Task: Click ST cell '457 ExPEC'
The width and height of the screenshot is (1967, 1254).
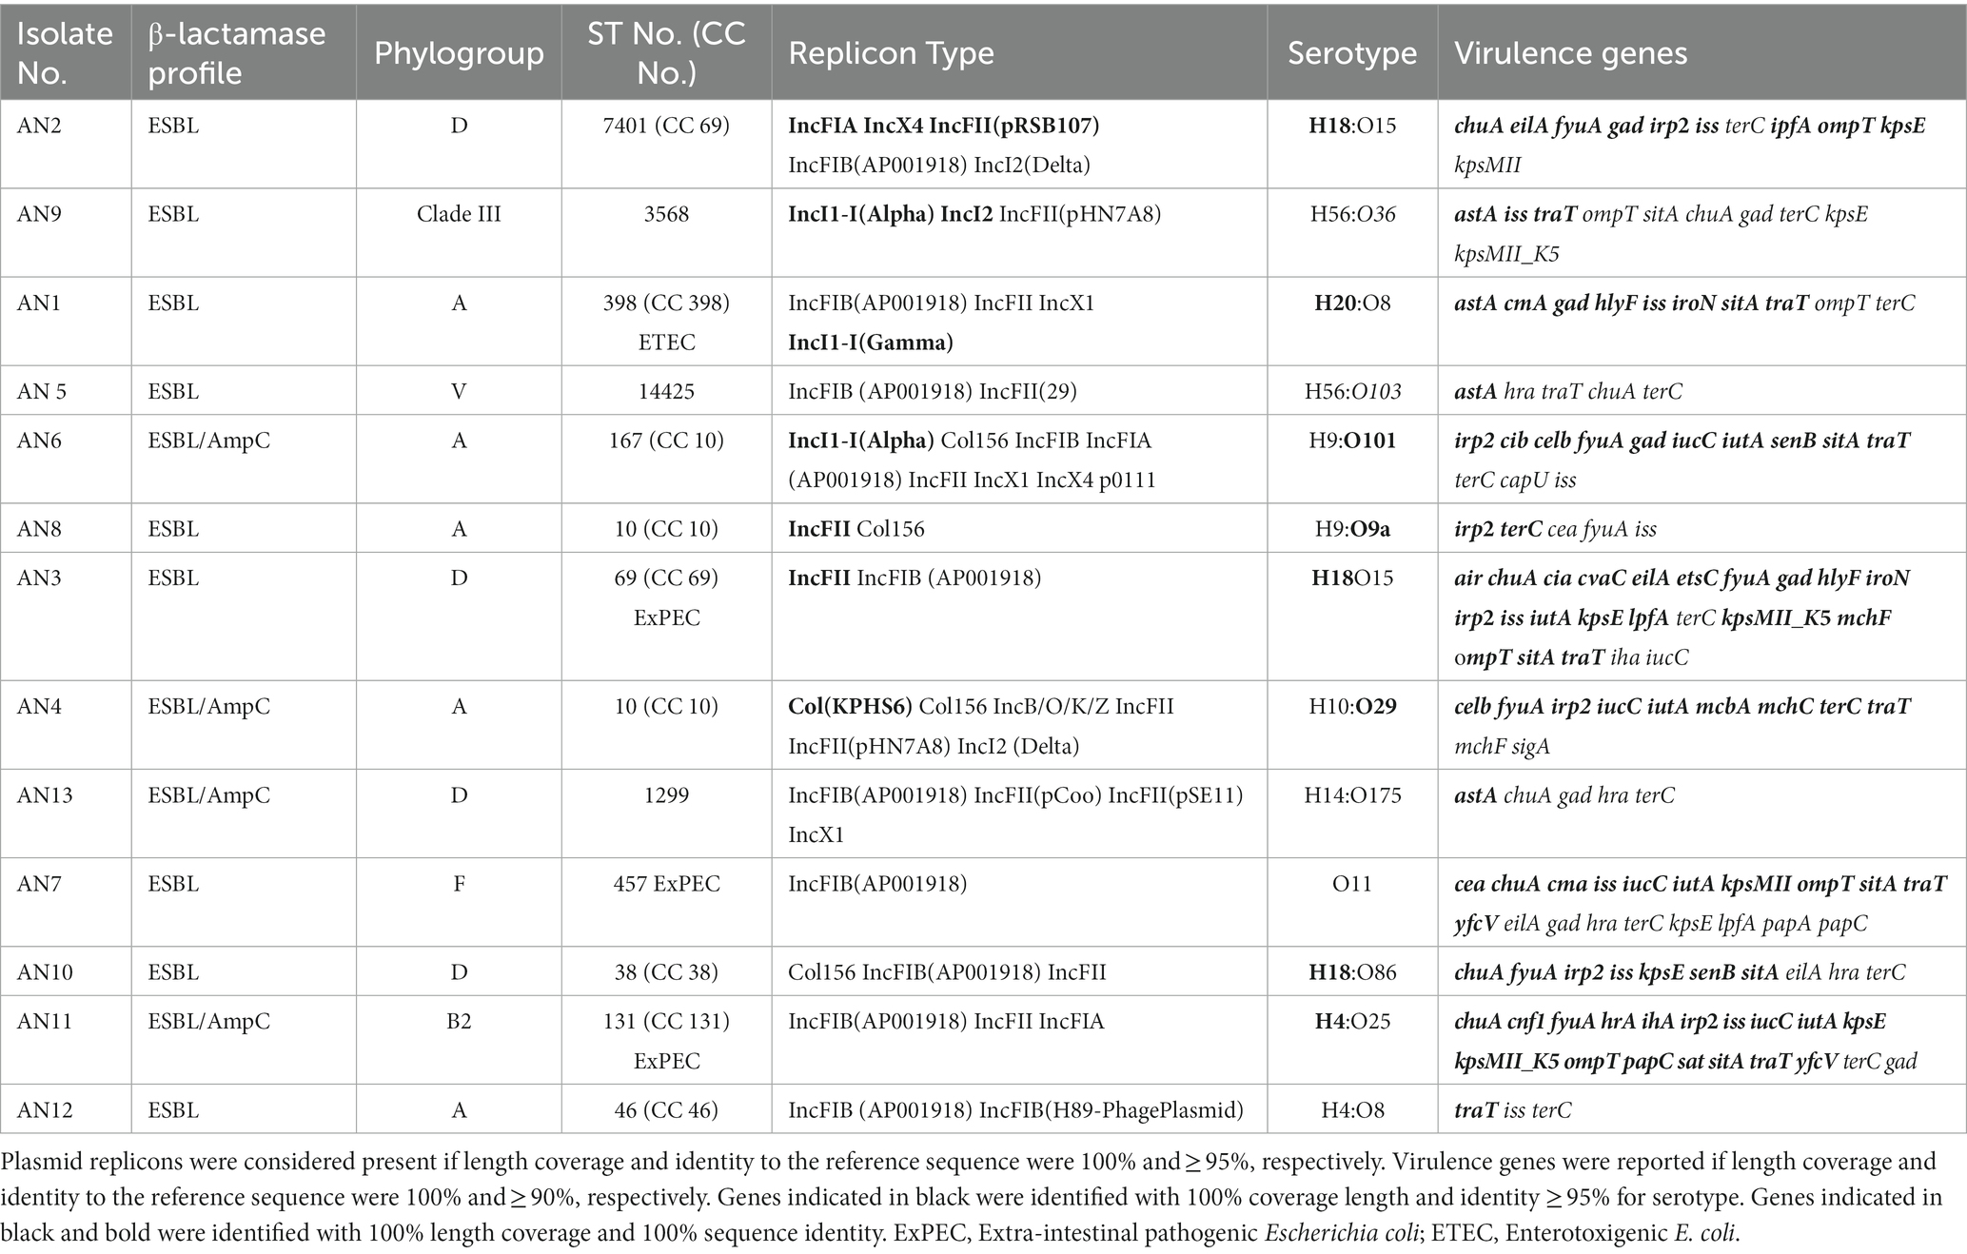Action: pyautogui.click(x=666, y=883)
